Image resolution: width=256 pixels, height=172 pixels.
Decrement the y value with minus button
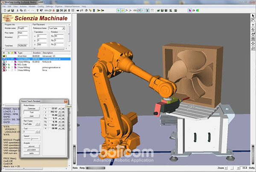click(60, 112)
